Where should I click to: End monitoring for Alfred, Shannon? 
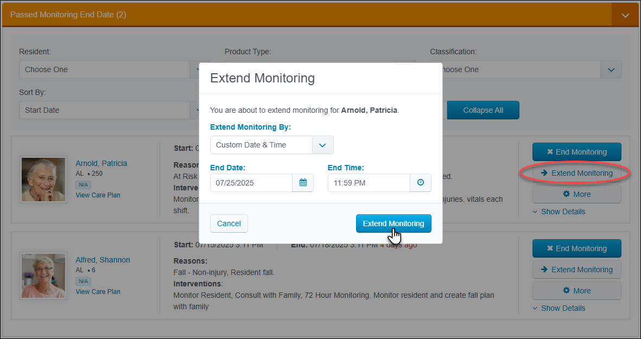tap(577, 248)
